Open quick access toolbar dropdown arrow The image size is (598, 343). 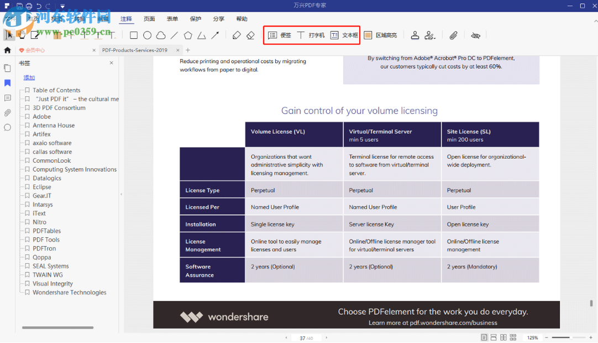tap(62, 6)
